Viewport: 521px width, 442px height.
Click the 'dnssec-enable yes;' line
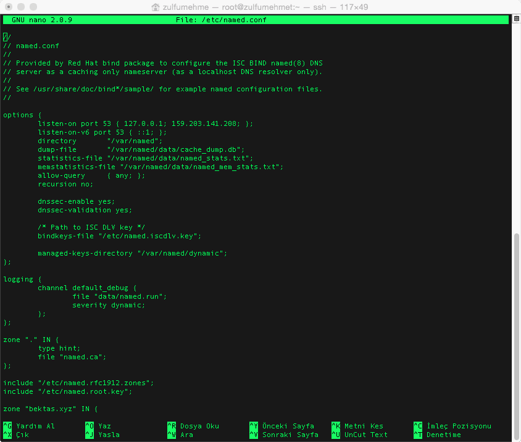click(x=77, y=201)
